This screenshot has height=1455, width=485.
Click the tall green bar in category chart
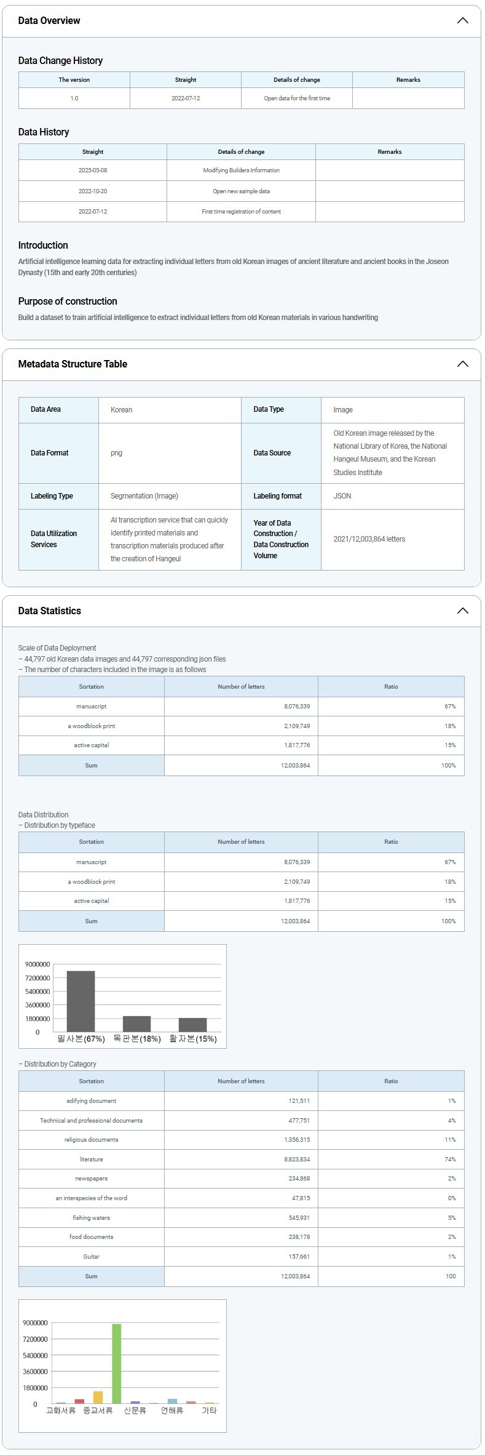(x=116, y=1363)
